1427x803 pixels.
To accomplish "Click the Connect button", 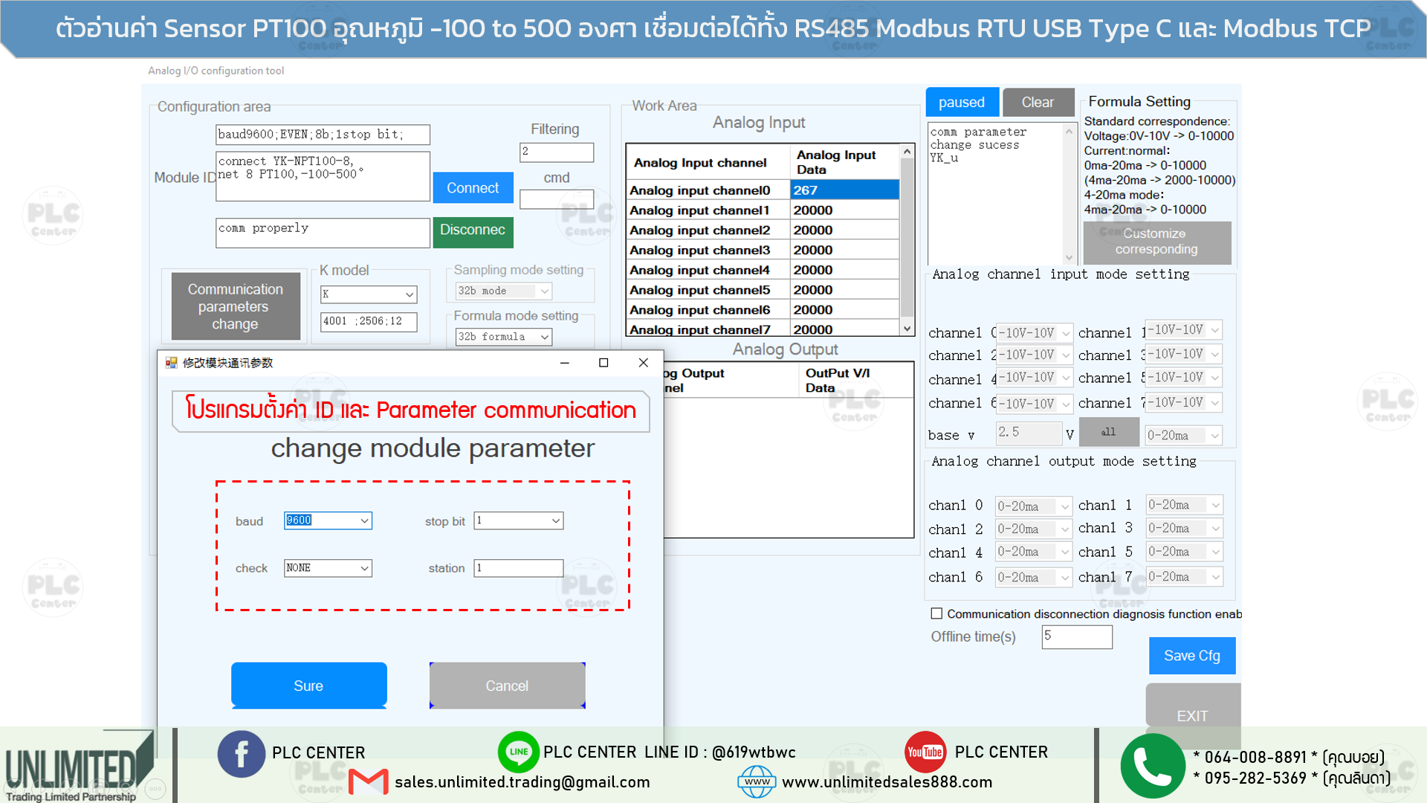I will 473,187.
